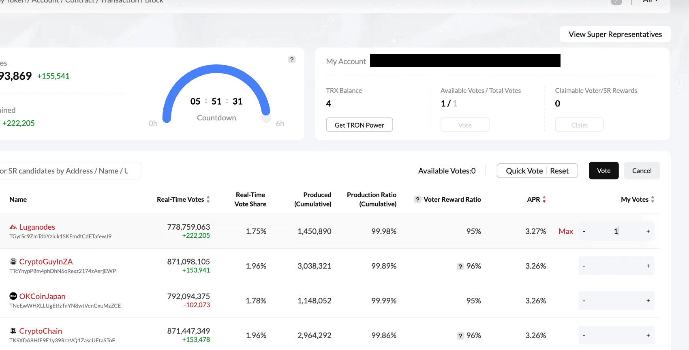Click the +155,541 votes change figure

pos(53,76)
